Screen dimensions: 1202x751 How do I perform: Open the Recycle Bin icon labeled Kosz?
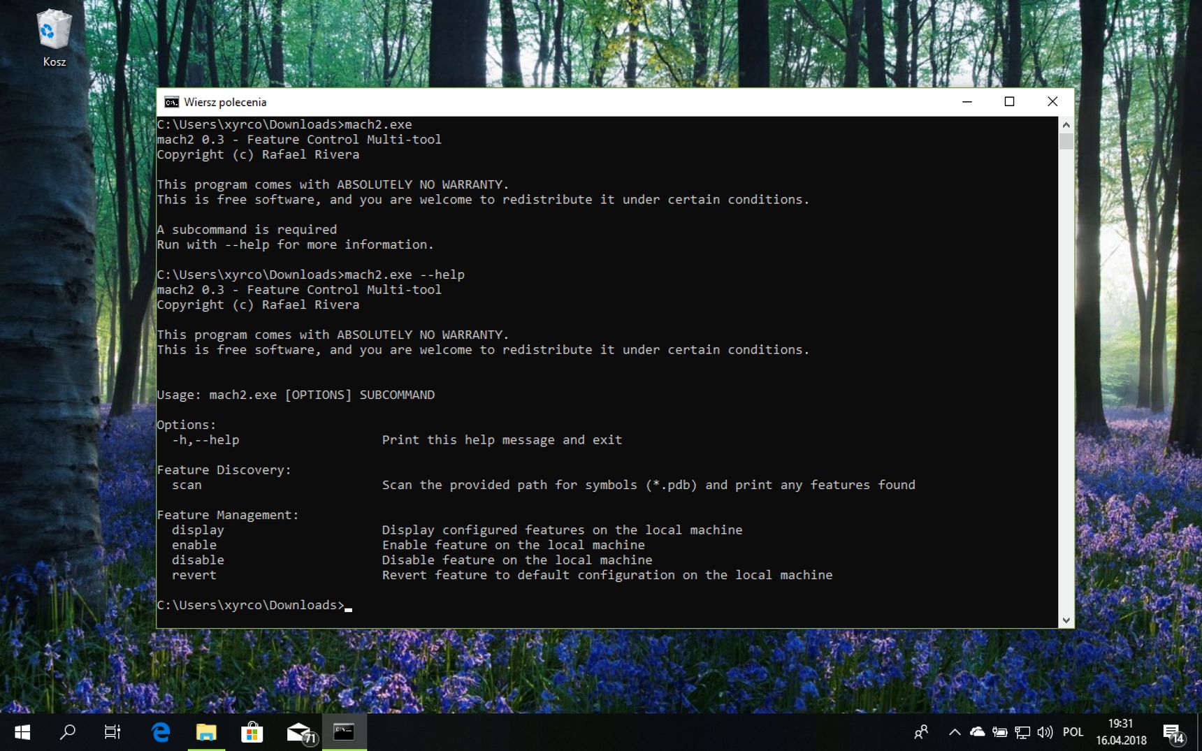pos(54,38)
